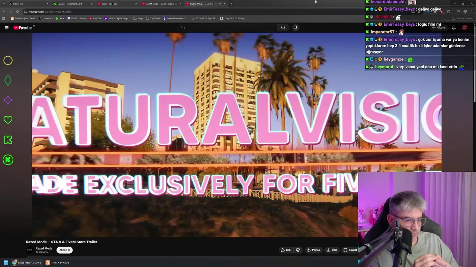This screenshot has height=267, width=476.
Task: Click the green diamond overlay icon
Action: point(8,80)
